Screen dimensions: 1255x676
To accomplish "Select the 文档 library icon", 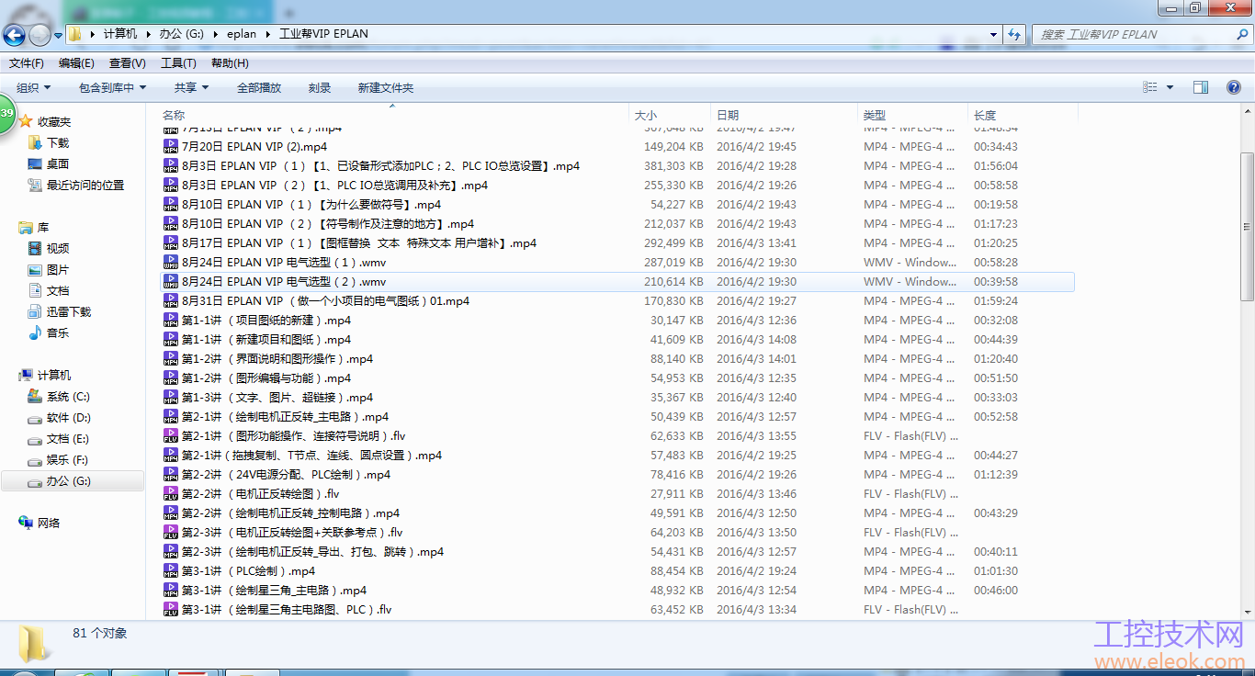I will (x=35, y=290).
